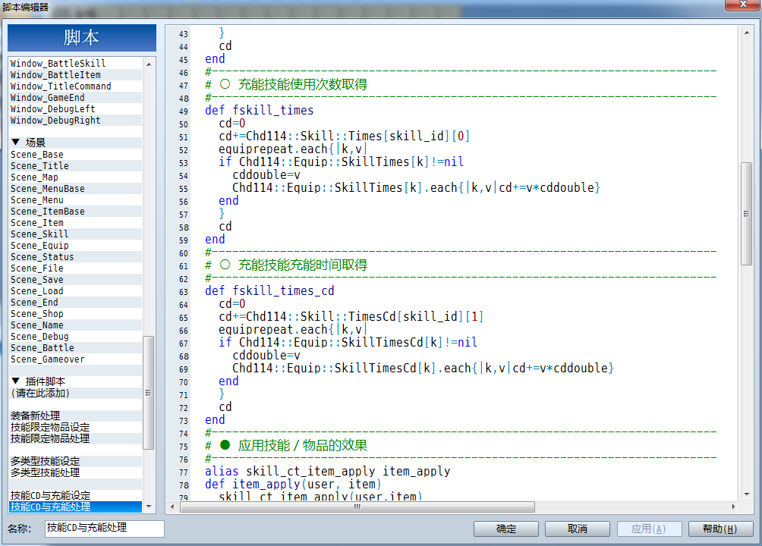Open the 装备新处理 script
Screen dimensions: 762x546
(75, 416)
